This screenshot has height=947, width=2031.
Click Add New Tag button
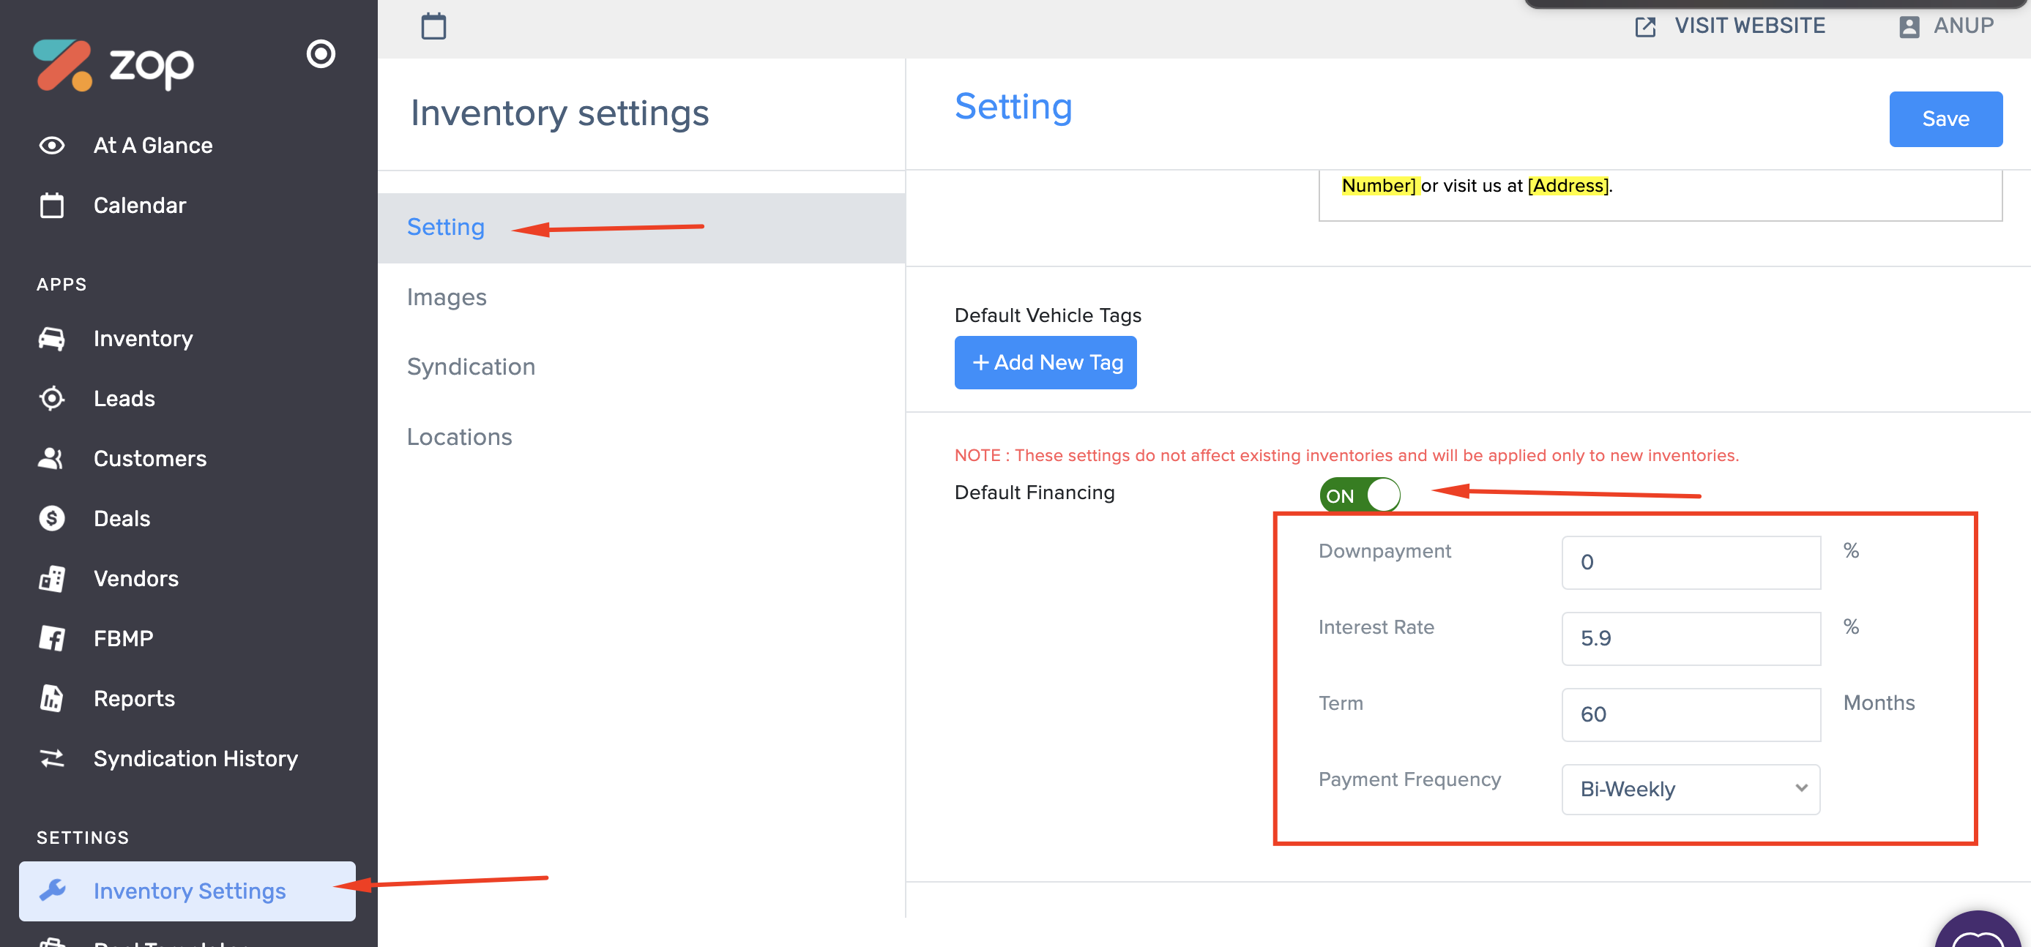click(1045, 362)
